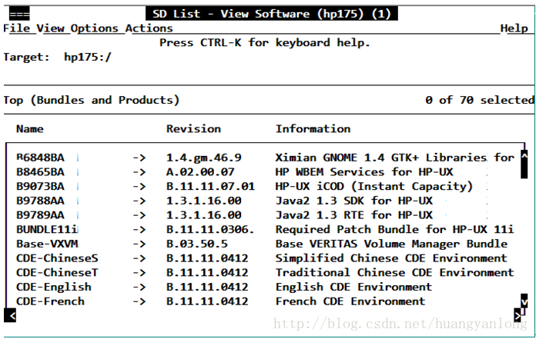Click 'HP-UX iCOD (Instant Capacity)' description
Screen dimensions: 536x339
point(374,187)
